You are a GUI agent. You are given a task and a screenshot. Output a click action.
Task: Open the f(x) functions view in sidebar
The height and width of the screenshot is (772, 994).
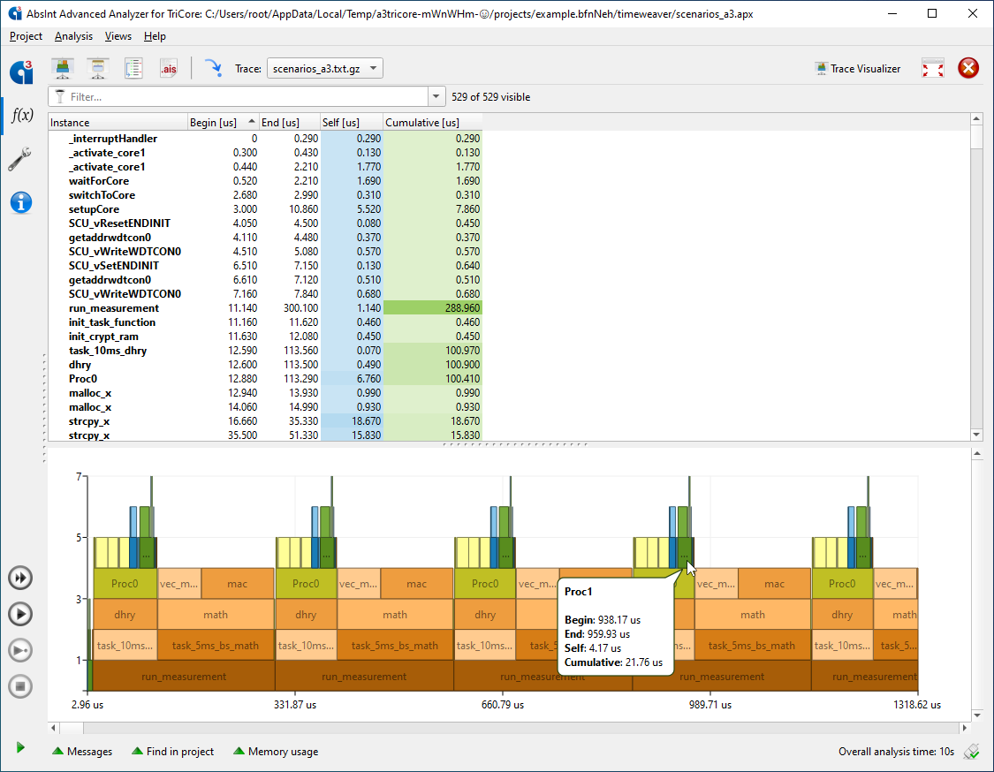click(x=22, y=116)
